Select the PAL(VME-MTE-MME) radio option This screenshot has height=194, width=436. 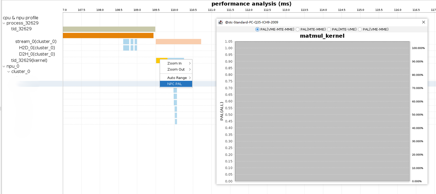pyautogui.click(x=258, y=30)
